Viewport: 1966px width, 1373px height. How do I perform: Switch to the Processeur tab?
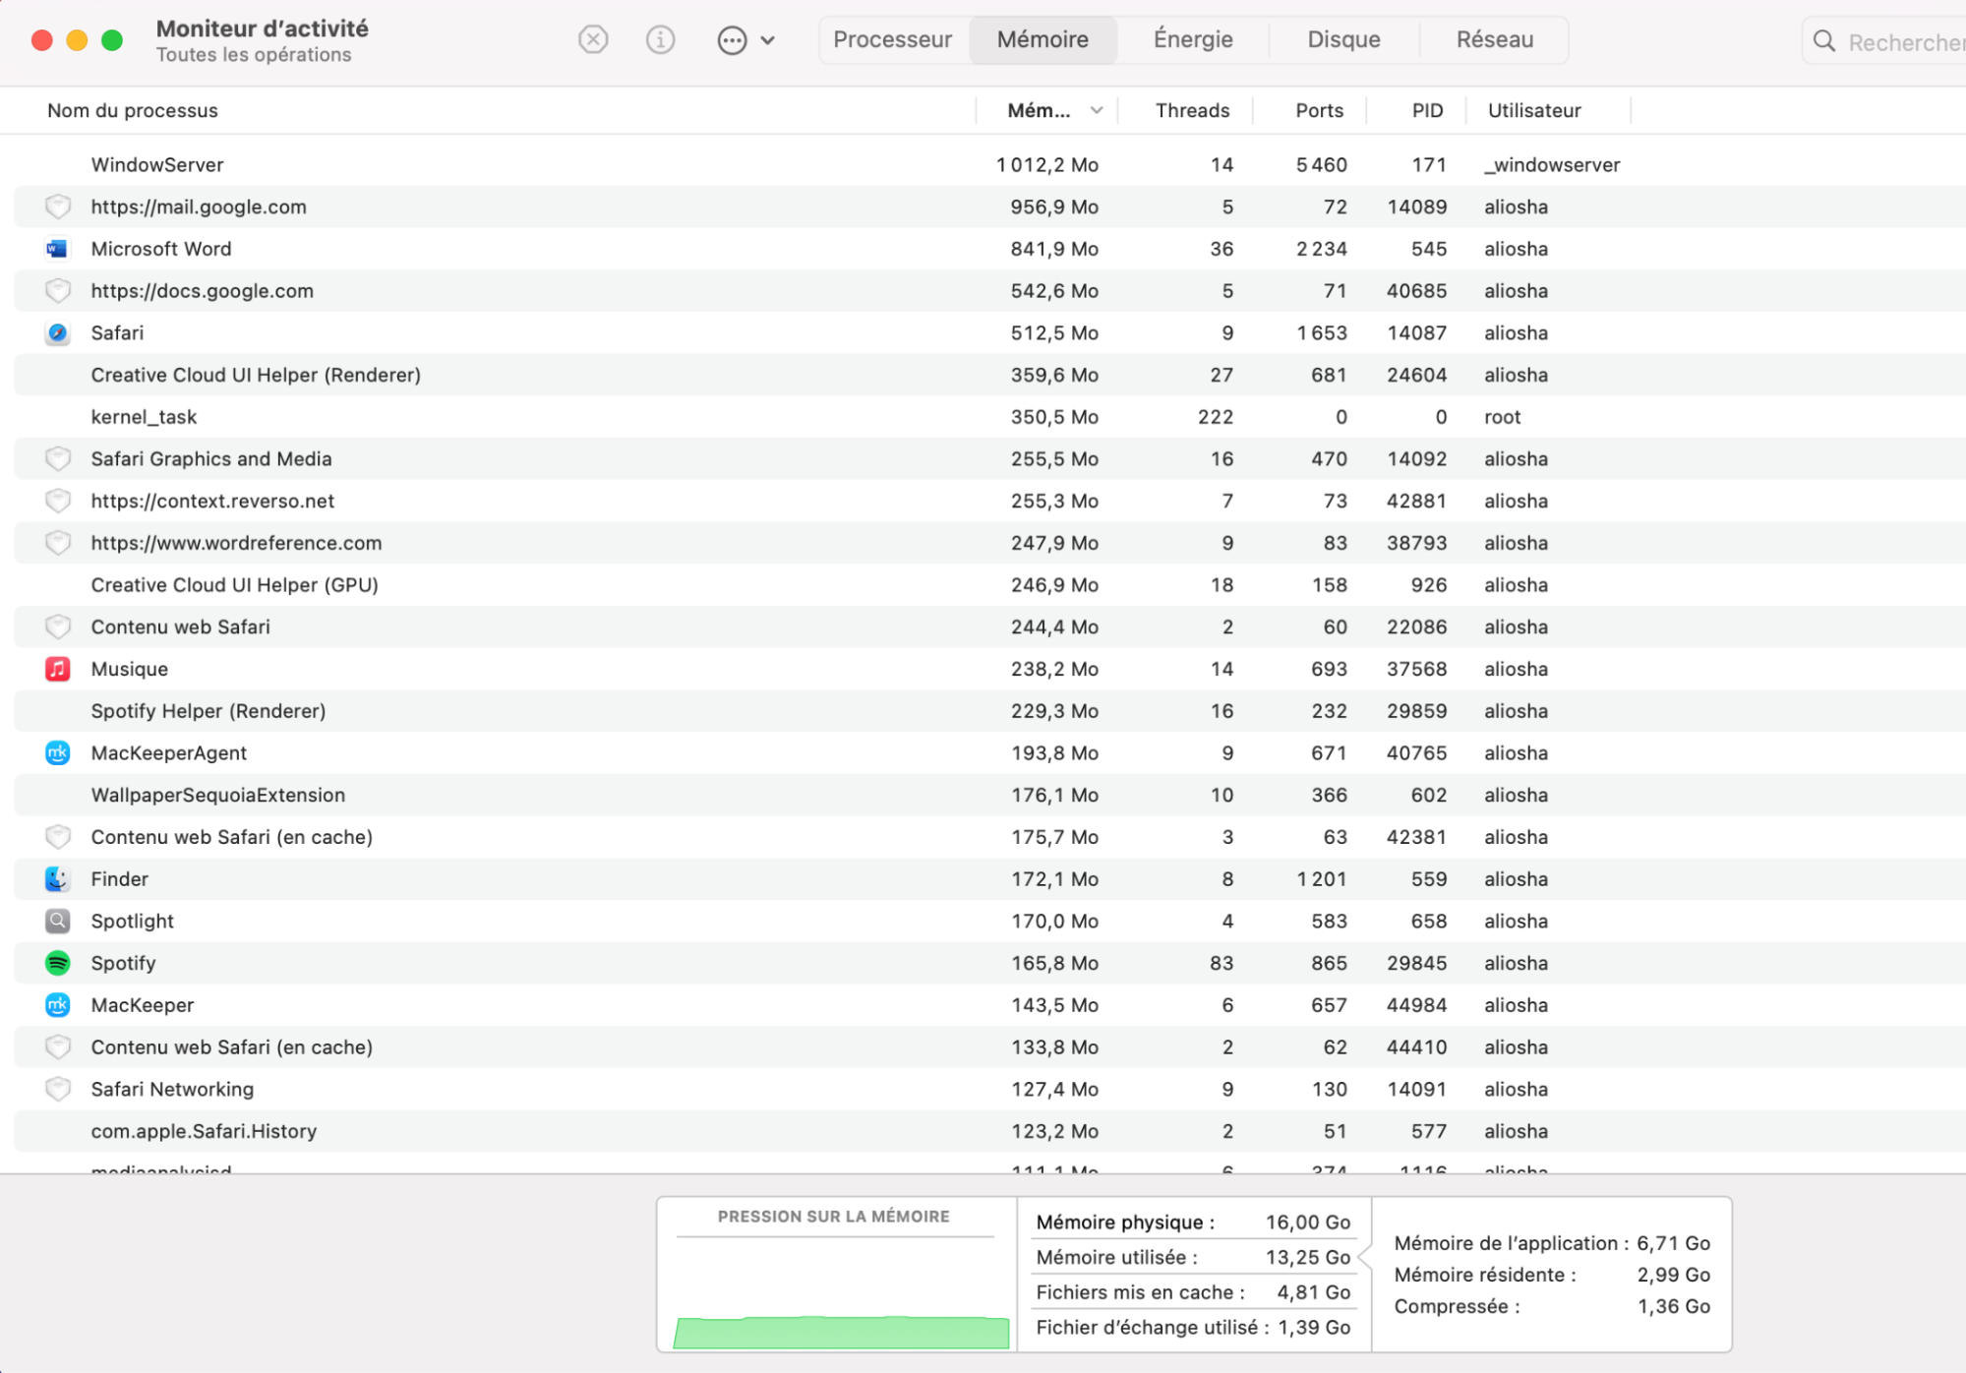tap(892, 40)
